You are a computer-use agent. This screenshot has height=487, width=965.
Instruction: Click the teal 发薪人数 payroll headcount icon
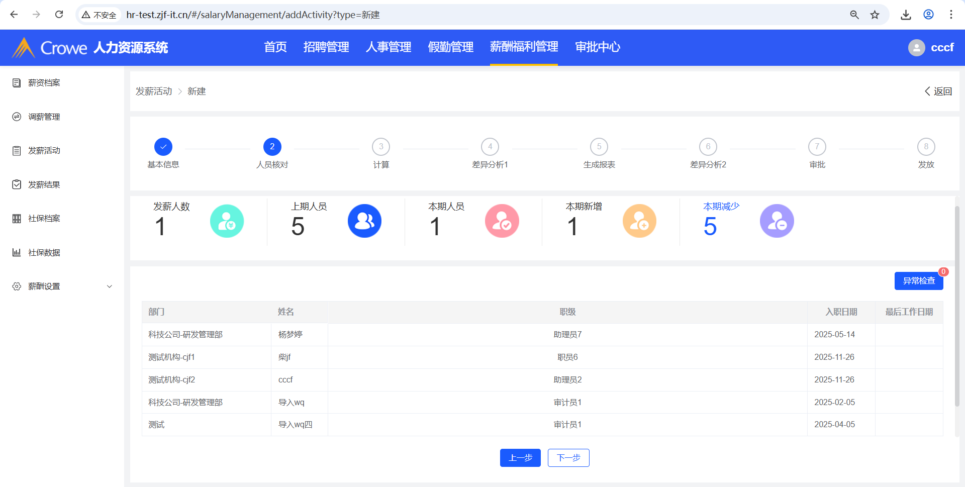(x=227, y=221)
